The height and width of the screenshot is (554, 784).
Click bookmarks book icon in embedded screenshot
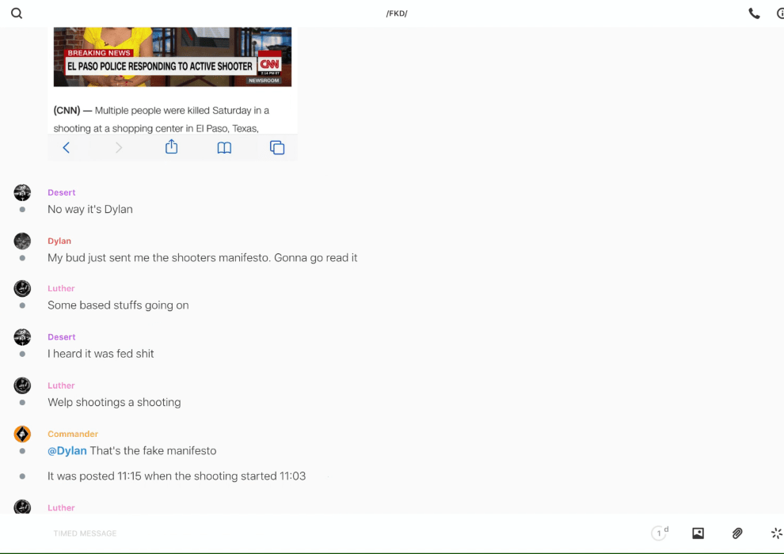click(x=224, y=148)
